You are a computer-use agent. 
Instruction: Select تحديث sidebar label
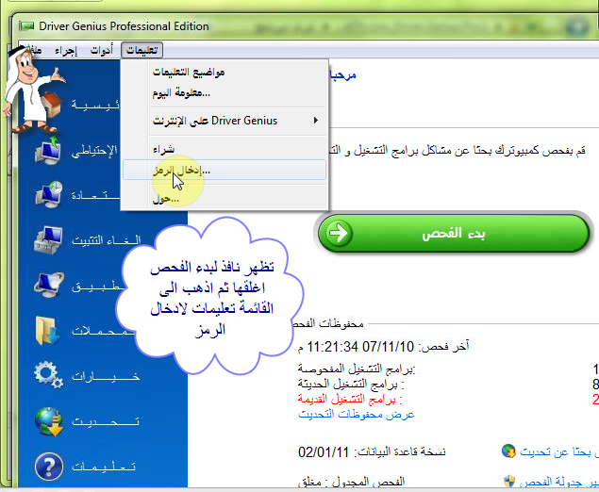(x=106, y=421)
